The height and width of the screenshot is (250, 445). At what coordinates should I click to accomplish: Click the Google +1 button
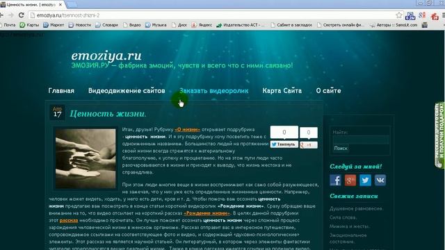click(x=309, y=145)
